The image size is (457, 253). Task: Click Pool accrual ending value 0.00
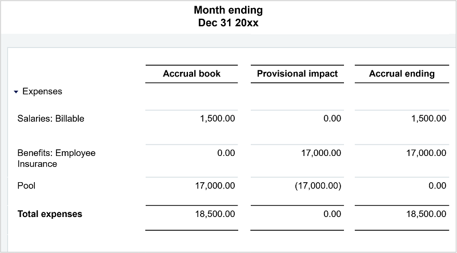click(436, 186)
